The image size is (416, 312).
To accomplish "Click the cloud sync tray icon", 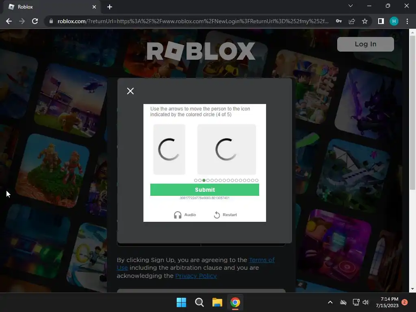I will click(343, 302).
